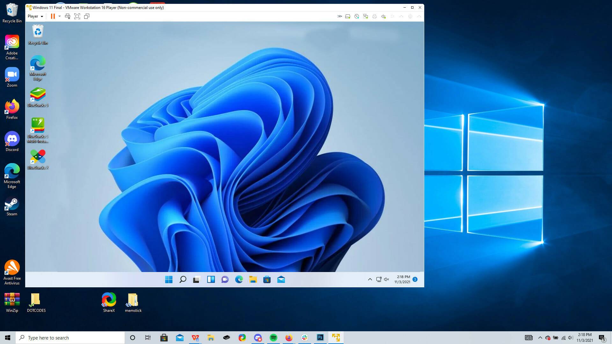The height and width of the screenshot is (344, 612).
Task: Launch BlueStacks 5 from the guest desktop
Action: 38,94
